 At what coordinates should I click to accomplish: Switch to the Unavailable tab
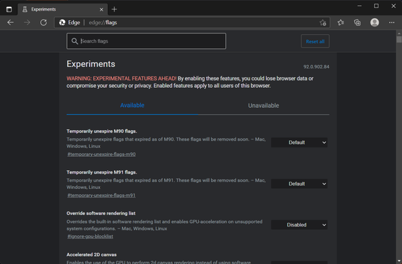[263, 106]
